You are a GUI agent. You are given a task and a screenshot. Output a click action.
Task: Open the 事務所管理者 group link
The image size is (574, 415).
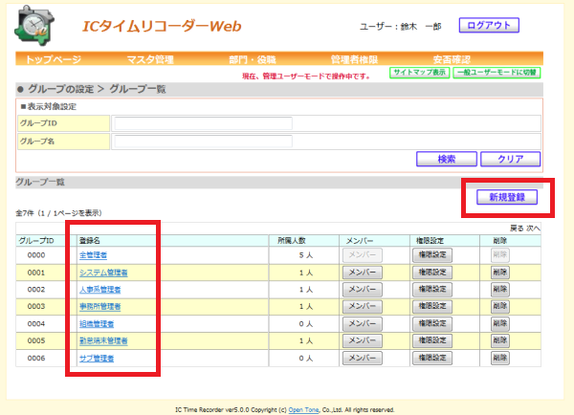pyautogui.click(x=99, y=306)
